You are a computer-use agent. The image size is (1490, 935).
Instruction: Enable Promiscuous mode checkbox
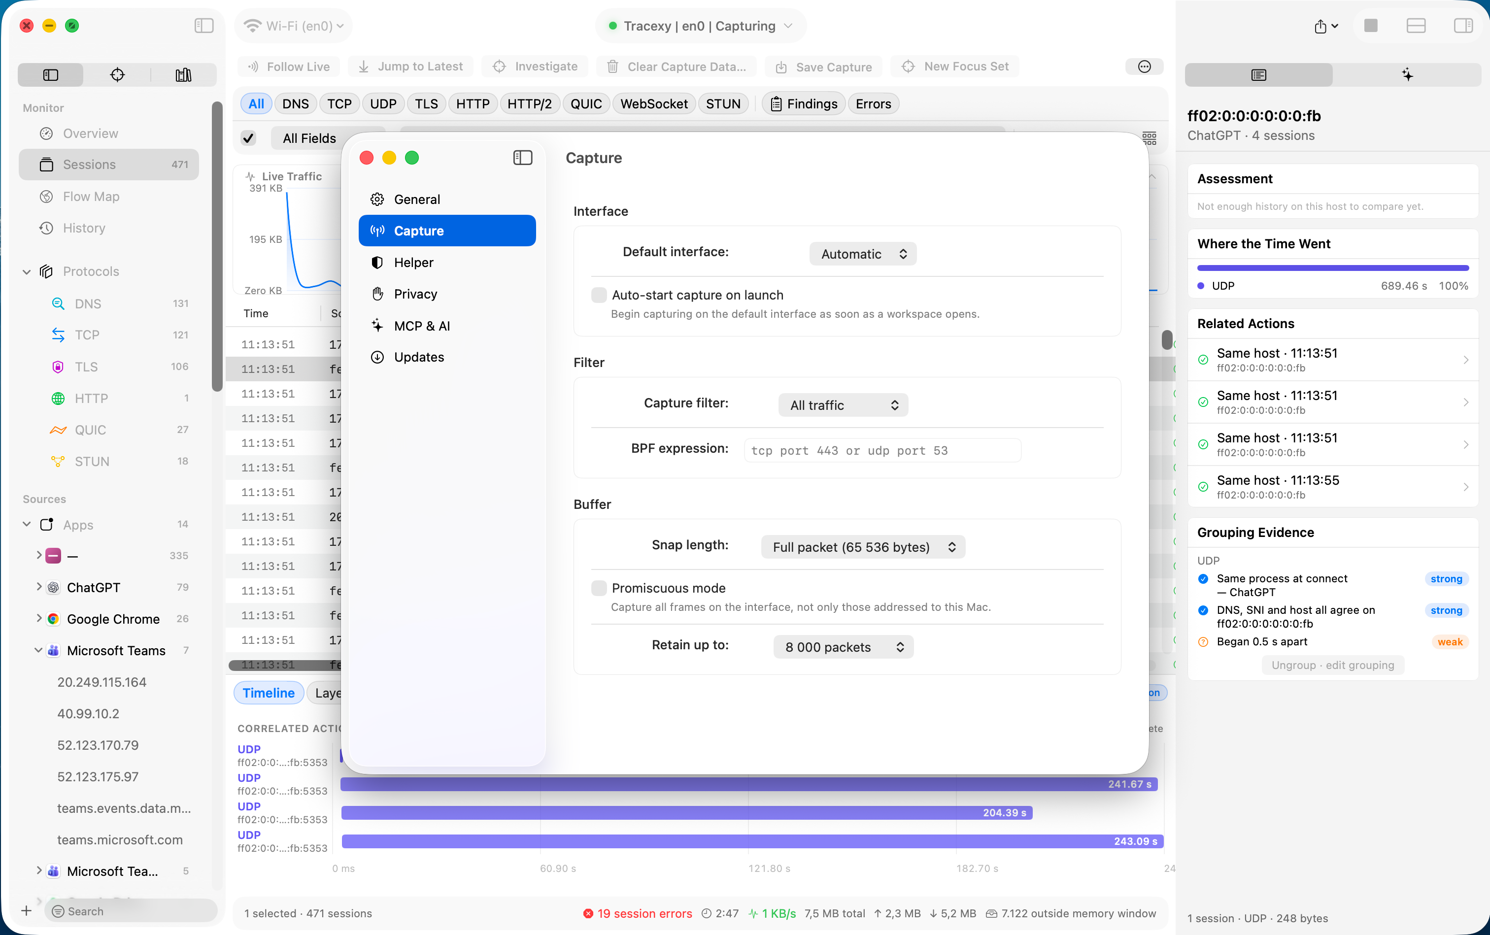pyautogui.click(x=599, y=588)
